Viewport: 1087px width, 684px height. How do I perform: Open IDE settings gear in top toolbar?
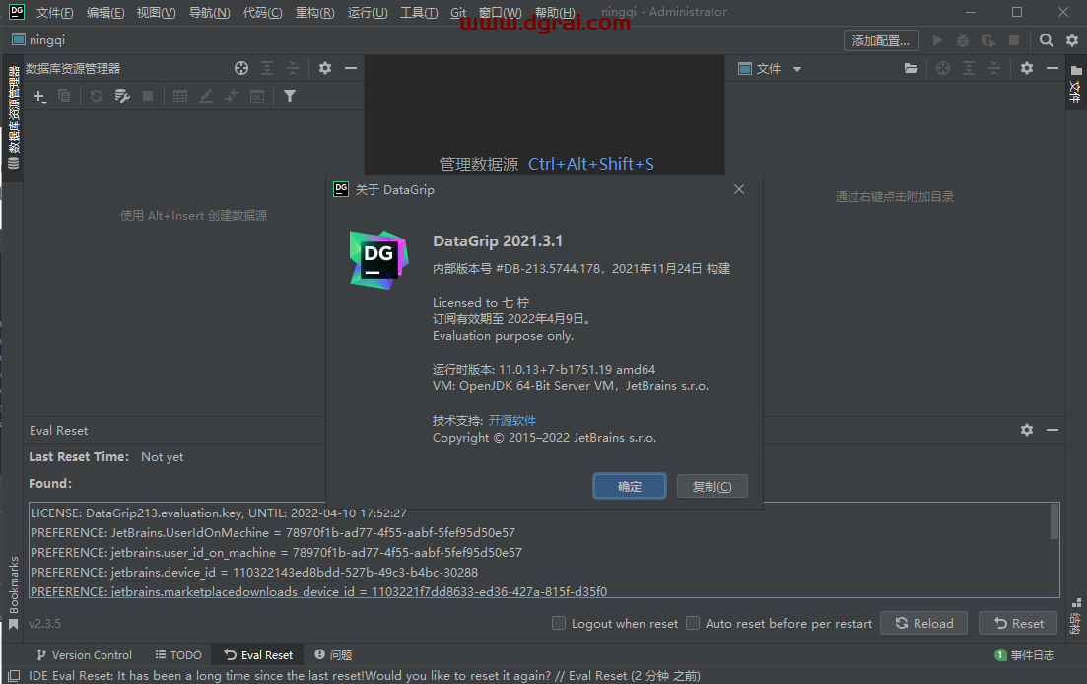(1072, 40)
